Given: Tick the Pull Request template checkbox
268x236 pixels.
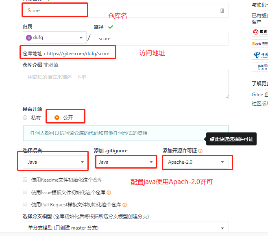Looking at the screenshot, I should pyautogui.click(x=25, y=204).
